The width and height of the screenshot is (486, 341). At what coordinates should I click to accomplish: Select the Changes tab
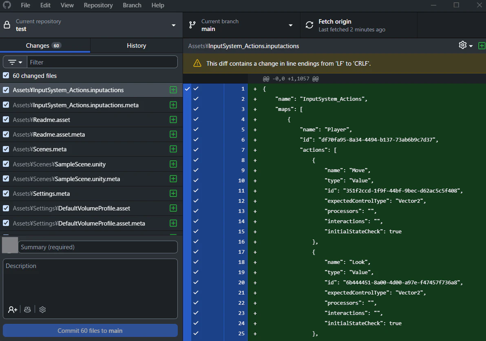click(45, 46)
